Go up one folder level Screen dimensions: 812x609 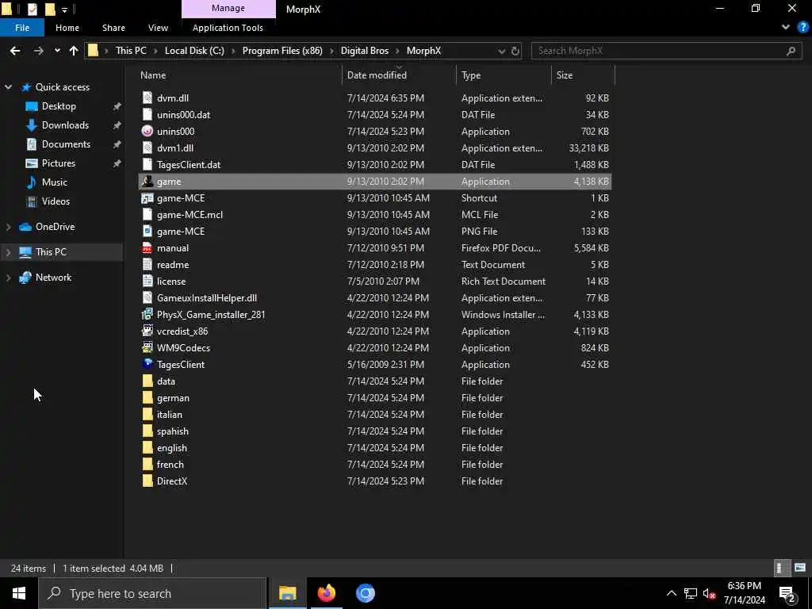74,51
